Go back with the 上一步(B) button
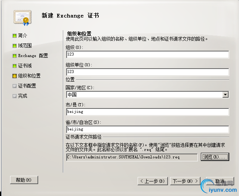The image size is (239, 196). pyautogui.click(x=153, y=181)
